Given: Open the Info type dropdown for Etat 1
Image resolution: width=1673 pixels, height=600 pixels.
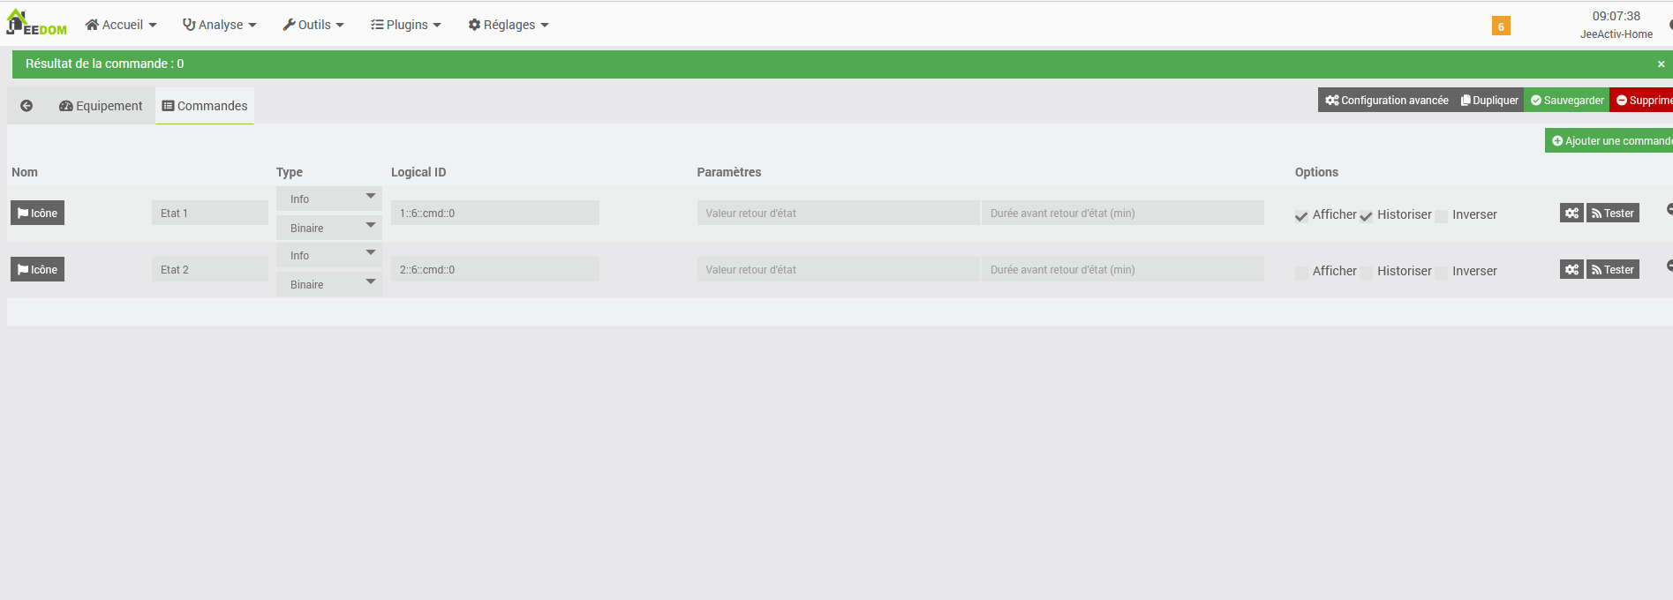Looking at the screenshot, I should coord(329,199).
